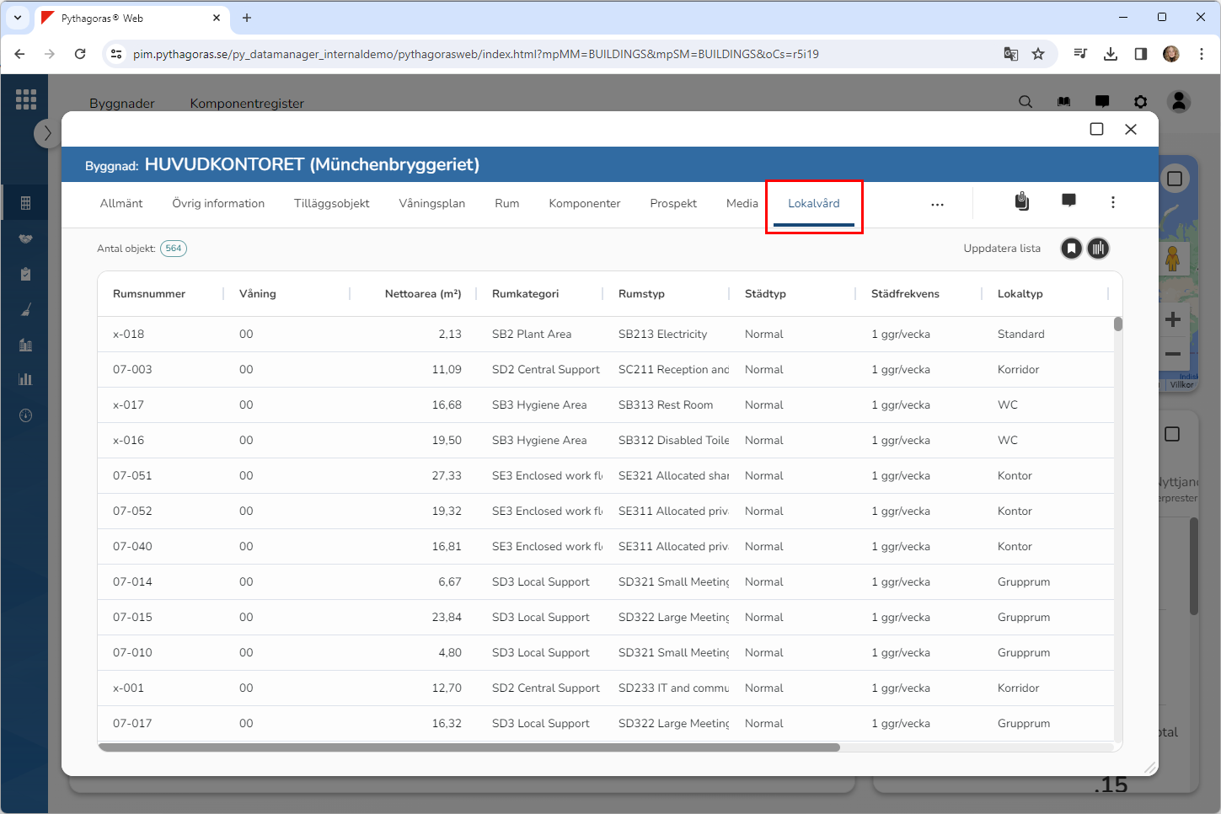Open the clipboard checklist icon in the sidebar
Screen dimensions: 1221x814
(x=25, y=274)
